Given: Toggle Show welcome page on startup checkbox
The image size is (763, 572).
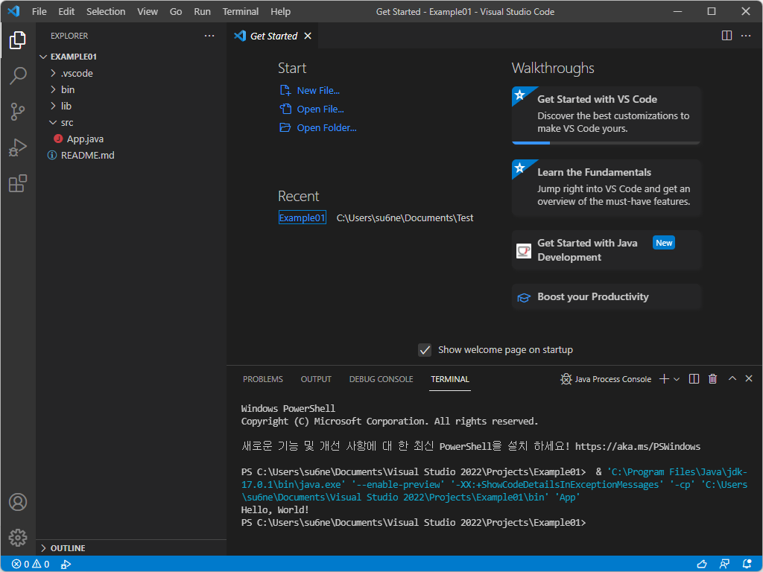Looking at the screenshot, I should tap(424, 350).
